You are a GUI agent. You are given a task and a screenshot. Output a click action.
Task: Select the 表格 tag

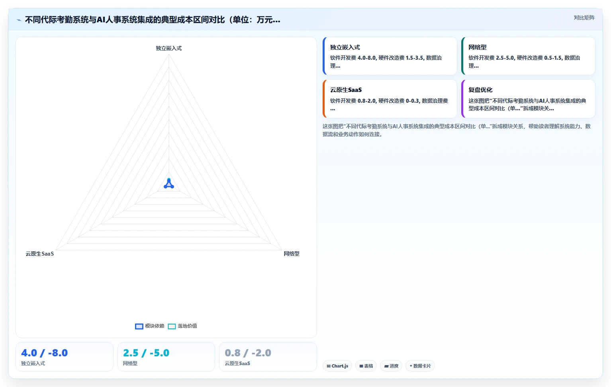coord(366,366)
